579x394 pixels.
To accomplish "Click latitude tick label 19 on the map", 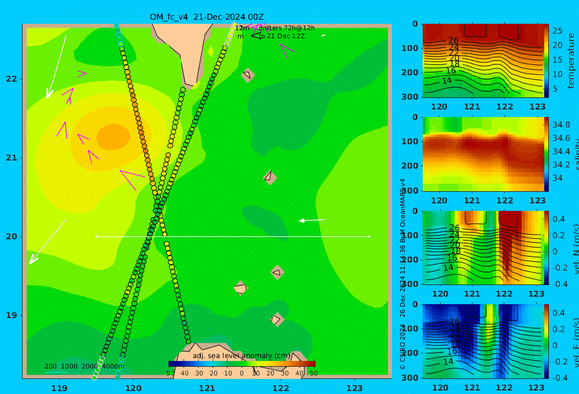I will (12, 315).
